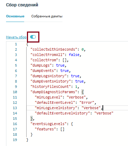Click the false value of collectFromAll
Viewport: 128px width, 146px height.
pyautogui.click(x=74, y=55)
